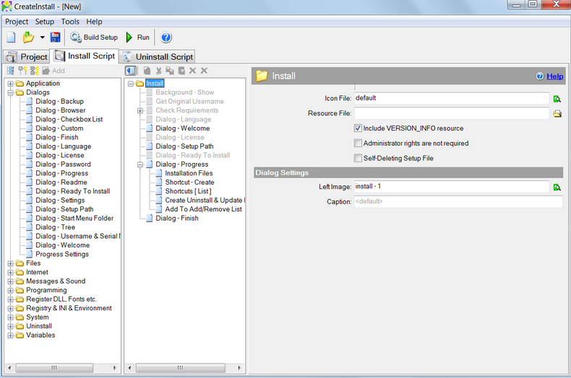This screenshot has height=378, width=571.
Task: Click the Left Image field
Action: (452, 186)
